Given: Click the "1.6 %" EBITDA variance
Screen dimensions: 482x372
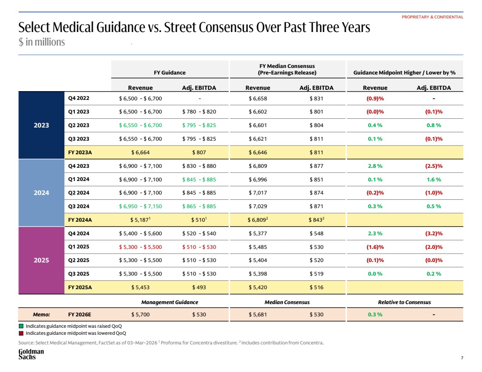Looking at the screenshot, I should (434, 179).
